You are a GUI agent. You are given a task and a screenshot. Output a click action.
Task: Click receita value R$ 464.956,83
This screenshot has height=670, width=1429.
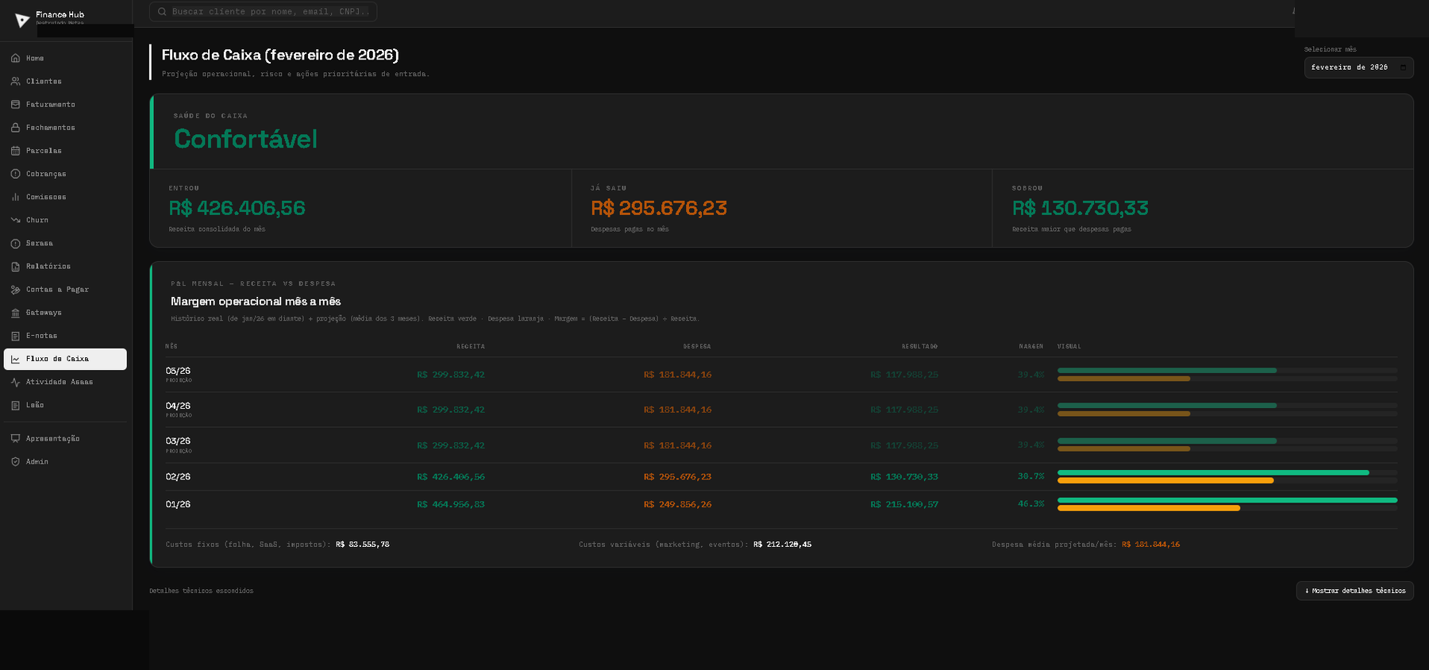[x=451, y=504]
